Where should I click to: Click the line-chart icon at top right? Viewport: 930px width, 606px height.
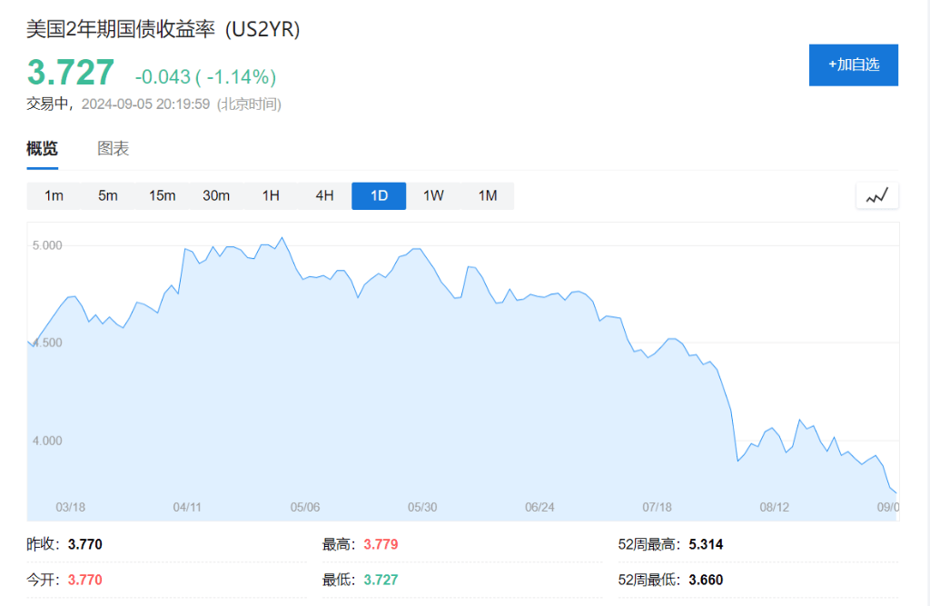(876, 194)
